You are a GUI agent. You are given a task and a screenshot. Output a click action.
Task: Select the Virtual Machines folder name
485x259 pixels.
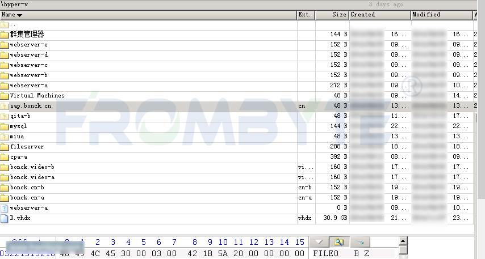(x=37, y=96)
